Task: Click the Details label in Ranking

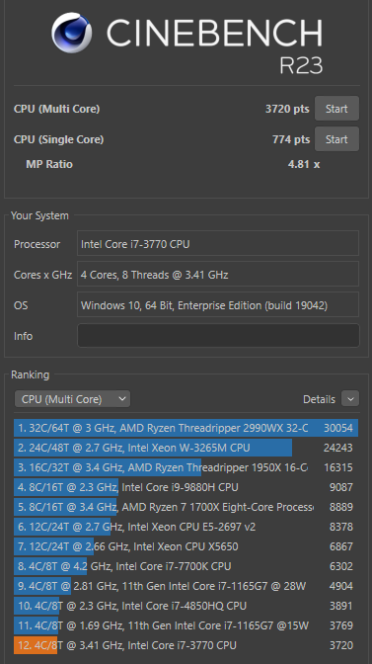Action: [319, 399]
